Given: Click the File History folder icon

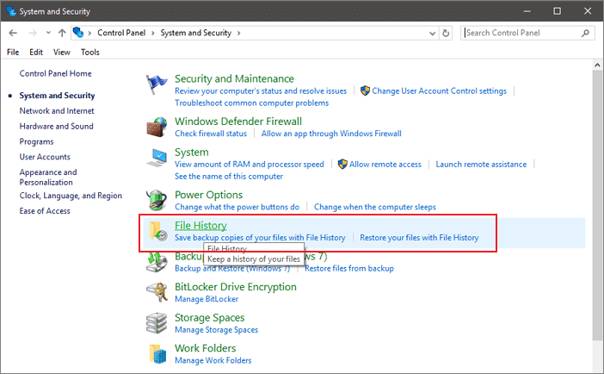Looking at the screenshot, I should tap(156, 231).
